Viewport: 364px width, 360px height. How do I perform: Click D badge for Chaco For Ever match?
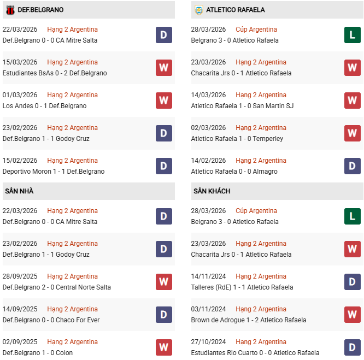pyautogui.click(x=164, y=315)
